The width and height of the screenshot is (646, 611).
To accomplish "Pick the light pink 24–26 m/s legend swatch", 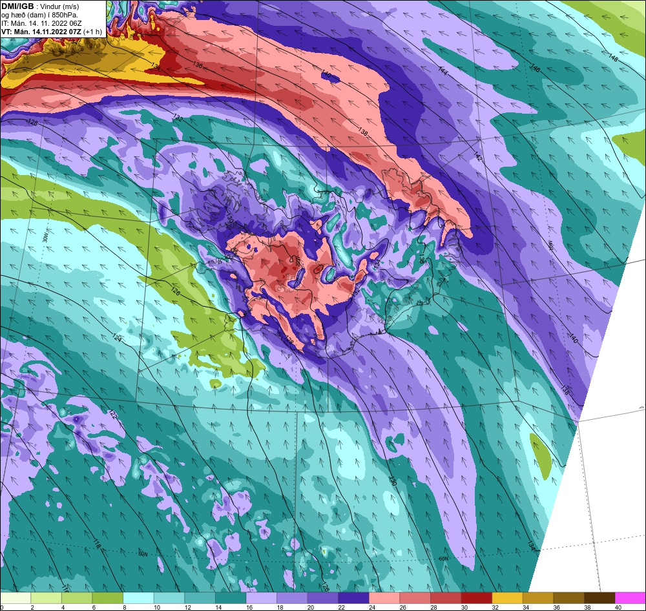I will pos(384,598).
